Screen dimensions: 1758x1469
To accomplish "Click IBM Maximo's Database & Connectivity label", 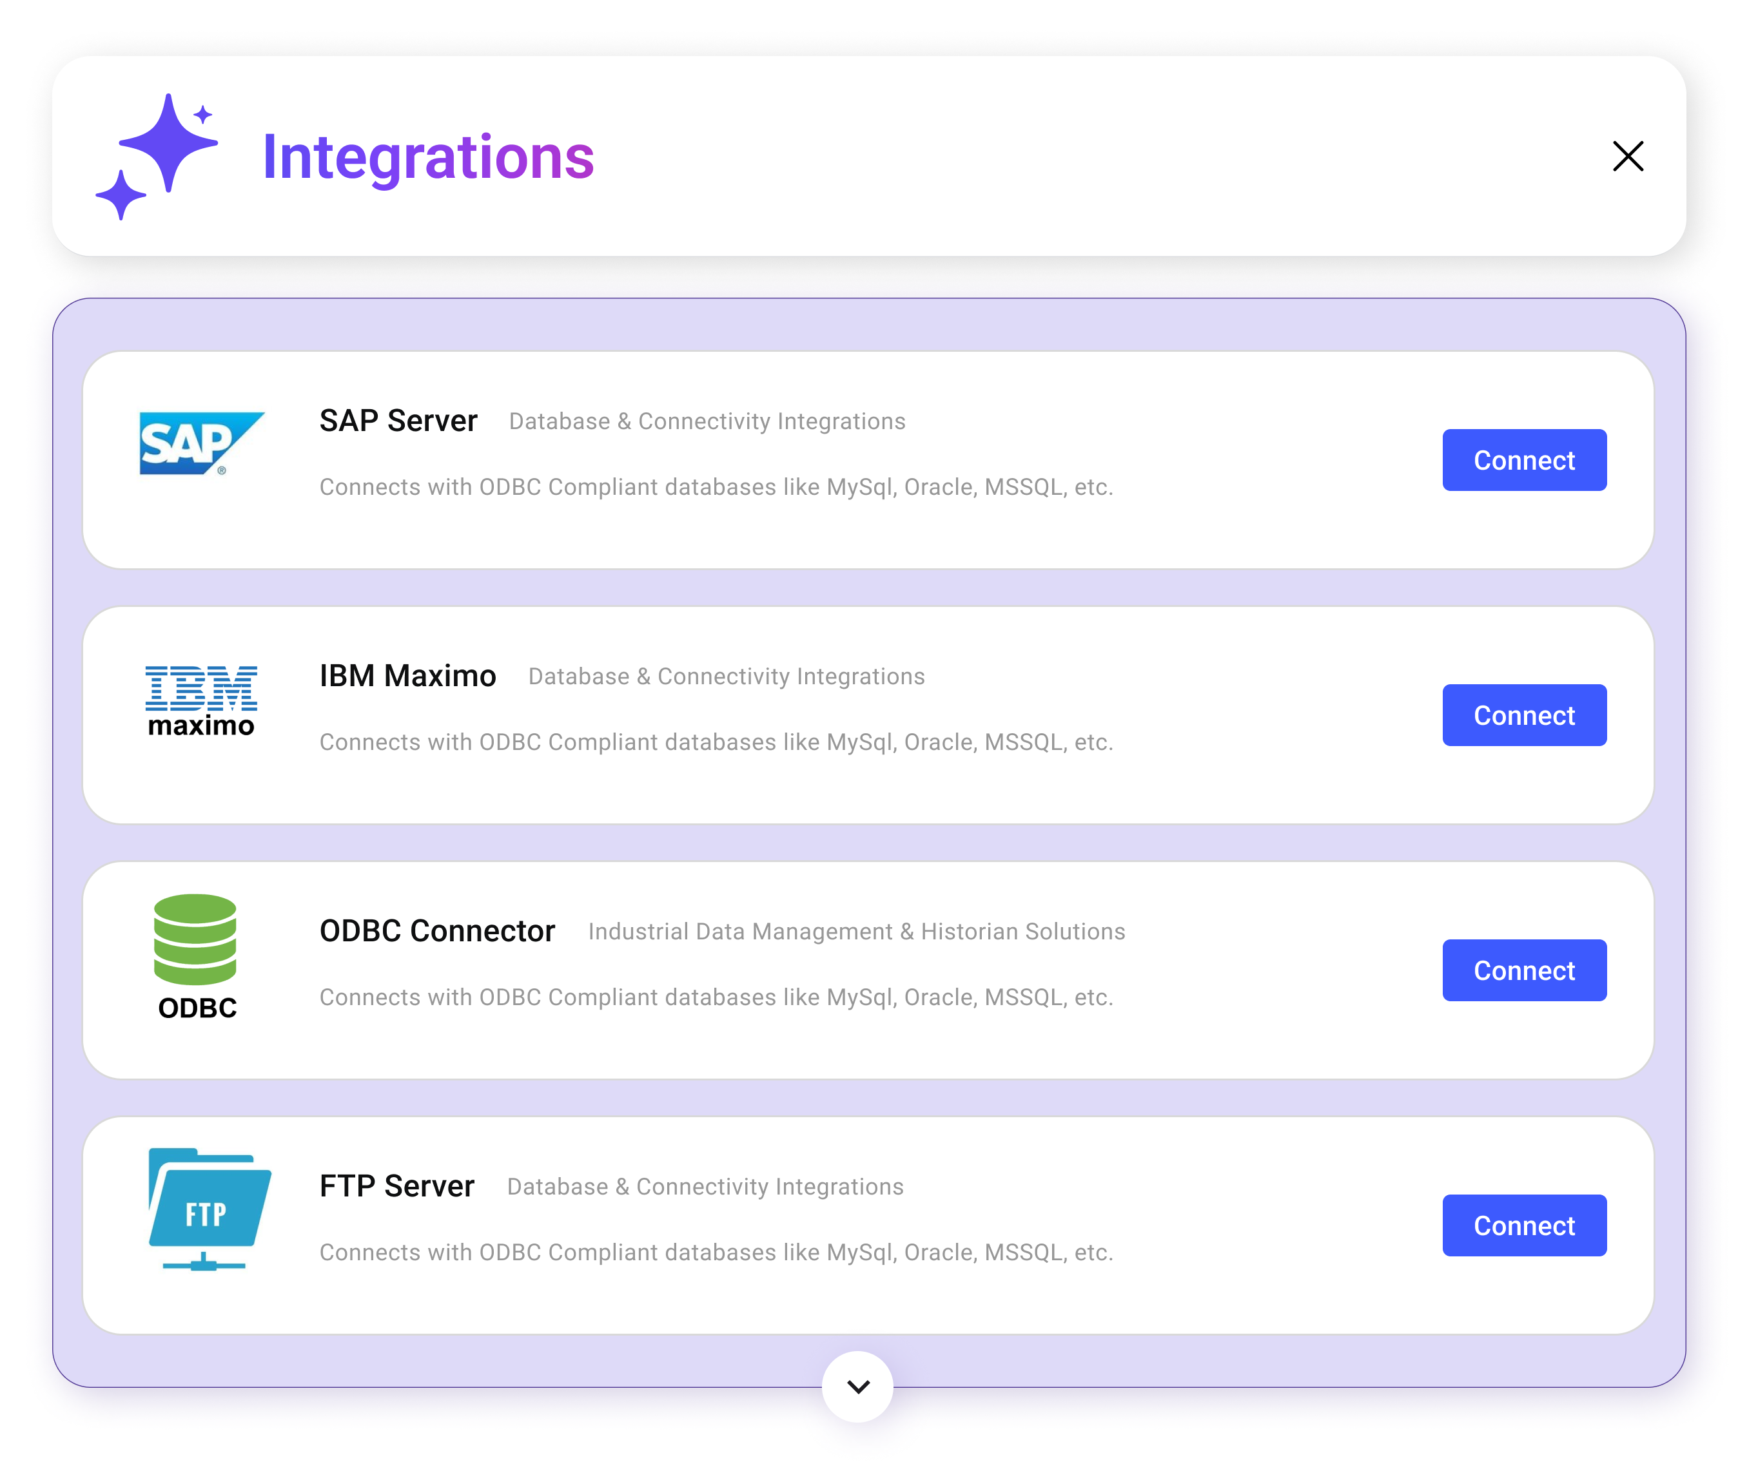I will tap(727, 677).
